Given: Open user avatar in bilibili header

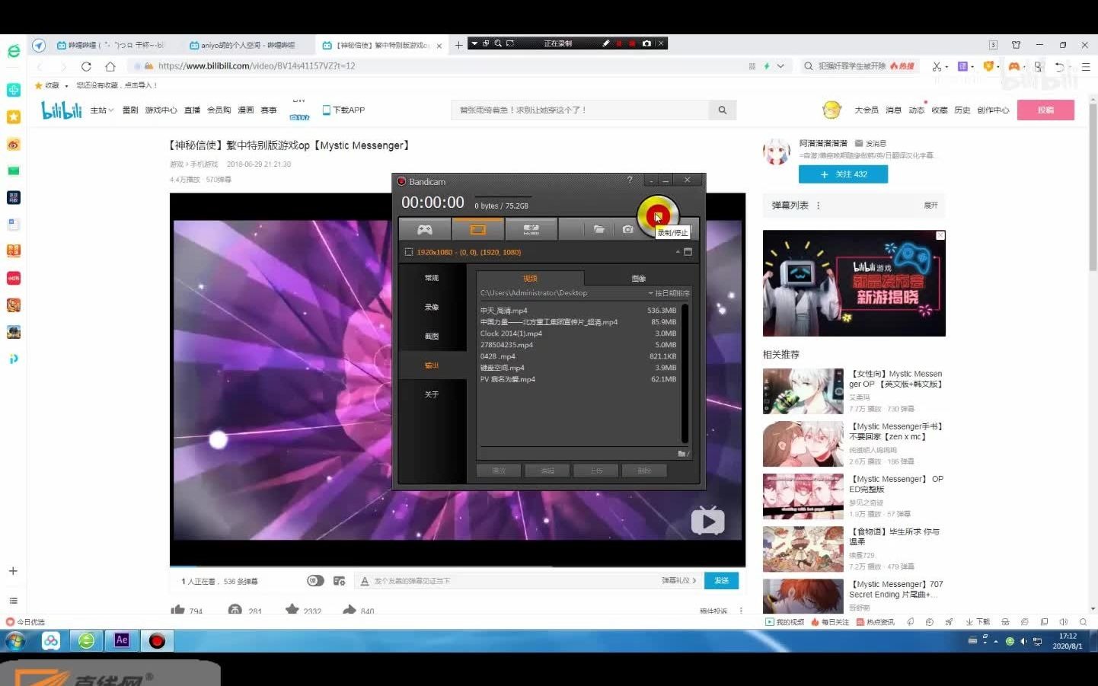Looking at the screenshot, I should click(x=831, y=110).
